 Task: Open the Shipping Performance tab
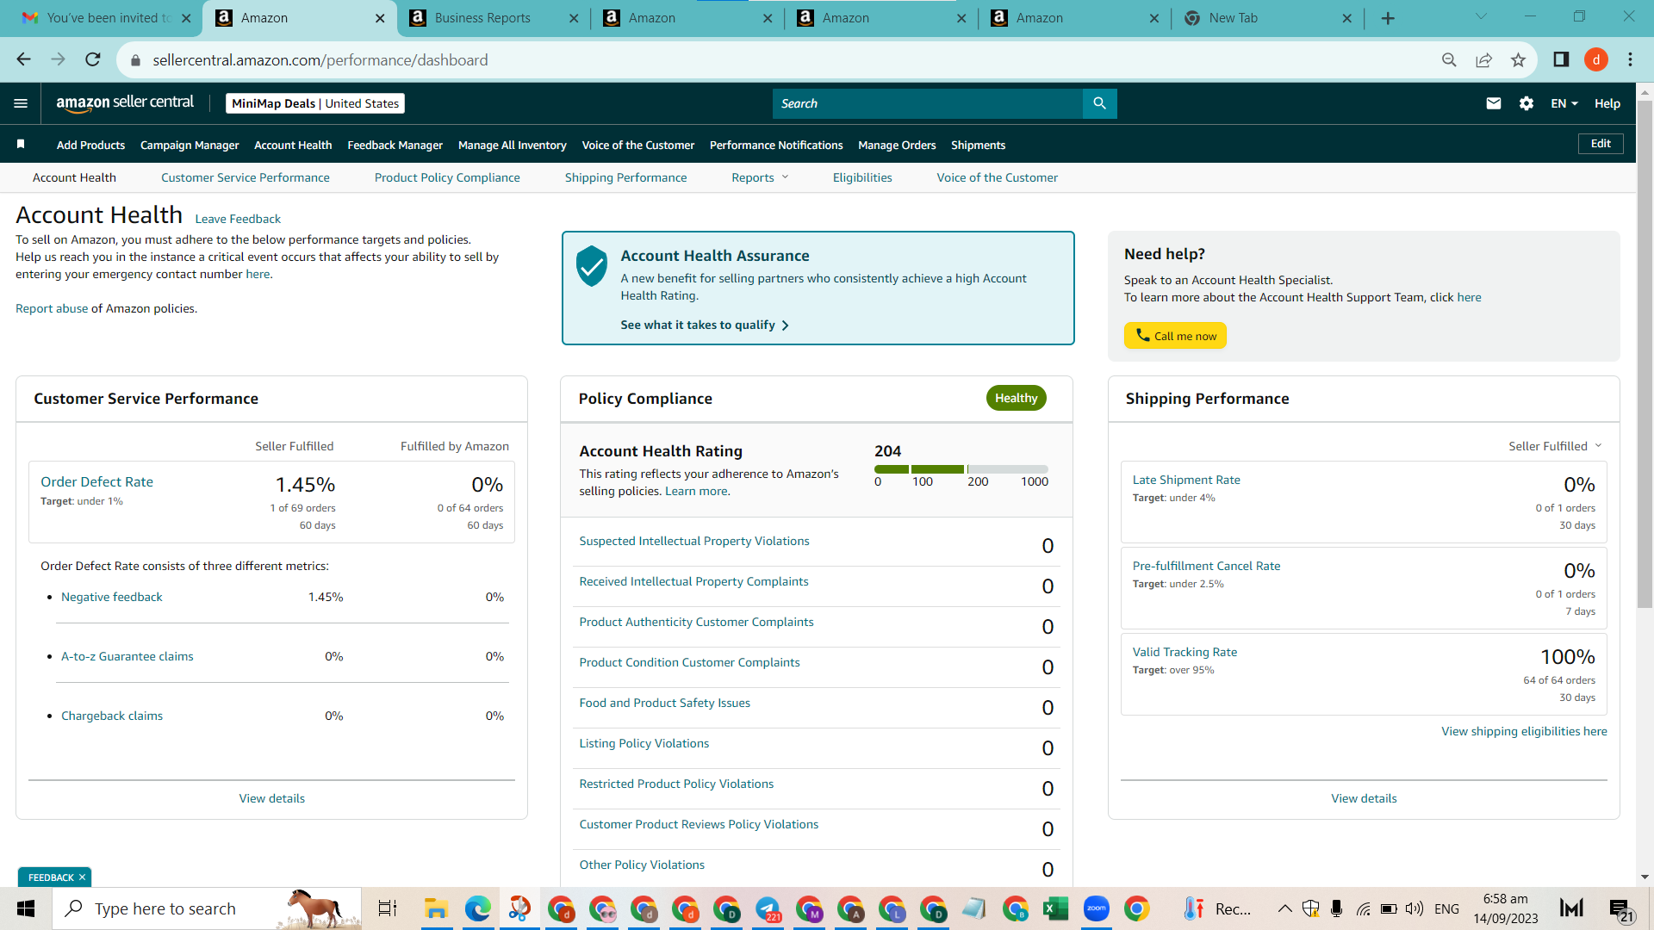pos(626,177)
